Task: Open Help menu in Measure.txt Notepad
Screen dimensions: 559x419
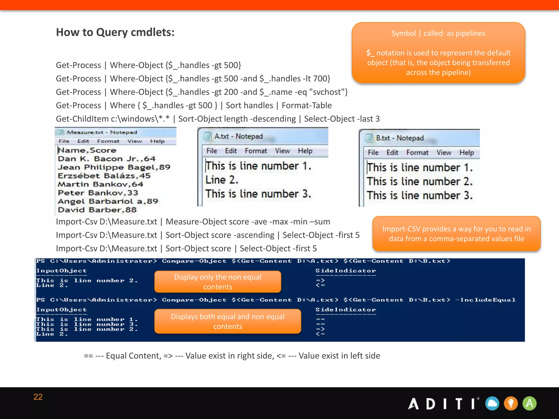Action: [x=157, y=141]
